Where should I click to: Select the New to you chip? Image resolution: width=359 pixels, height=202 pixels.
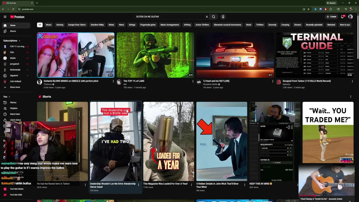pyautogui.click(x=345, y=25)
